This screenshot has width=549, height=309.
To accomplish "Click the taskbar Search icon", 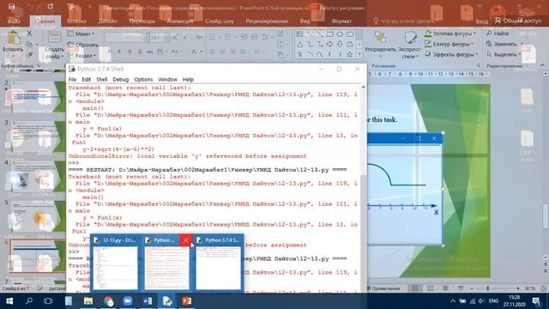I will [29, 301].
